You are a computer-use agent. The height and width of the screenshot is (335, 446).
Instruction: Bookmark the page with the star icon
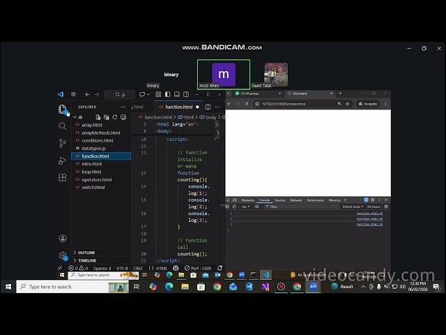coord(346,103)
